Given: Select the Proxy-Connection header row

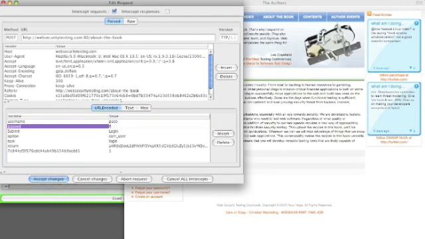Looking at the screenshot, I should point(106,86).
